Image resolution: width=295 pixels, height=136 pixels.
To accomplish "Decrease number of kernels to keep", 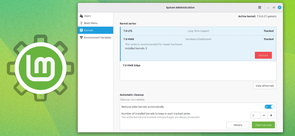I will click(x=264, y=115).
